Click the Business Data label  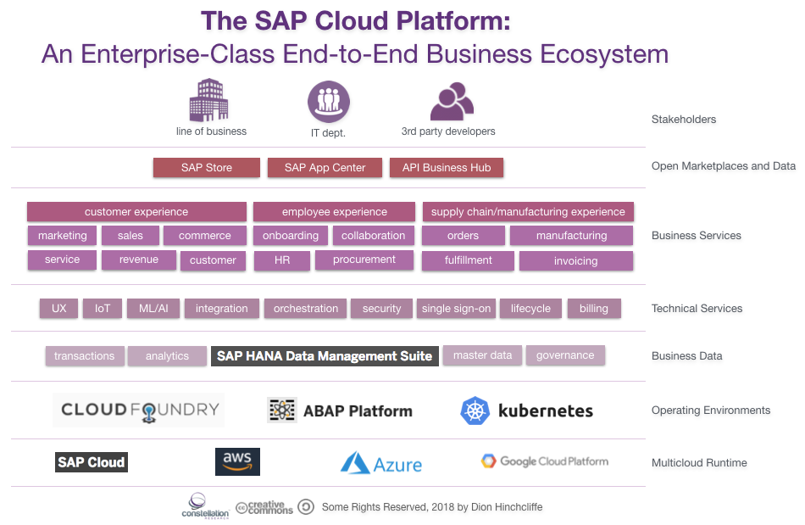click(x=687, y=355)
